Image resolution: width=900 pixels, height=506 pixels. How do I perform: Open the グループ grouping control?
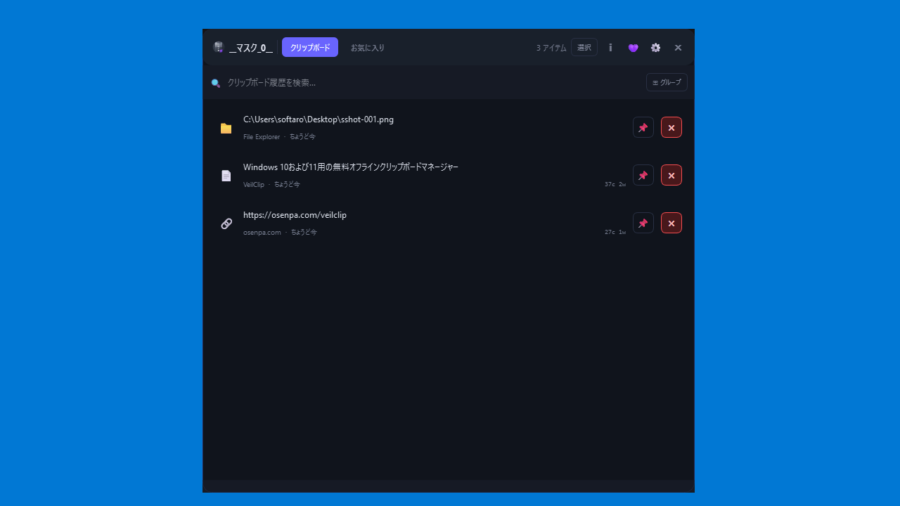click(667, 82)
